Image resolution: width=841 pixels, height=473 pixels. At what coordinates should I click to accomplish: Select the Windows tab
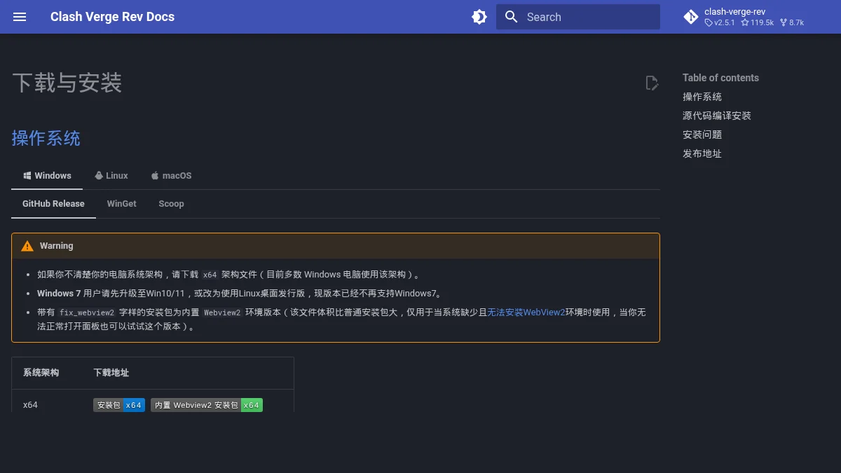tap(47, 175)
